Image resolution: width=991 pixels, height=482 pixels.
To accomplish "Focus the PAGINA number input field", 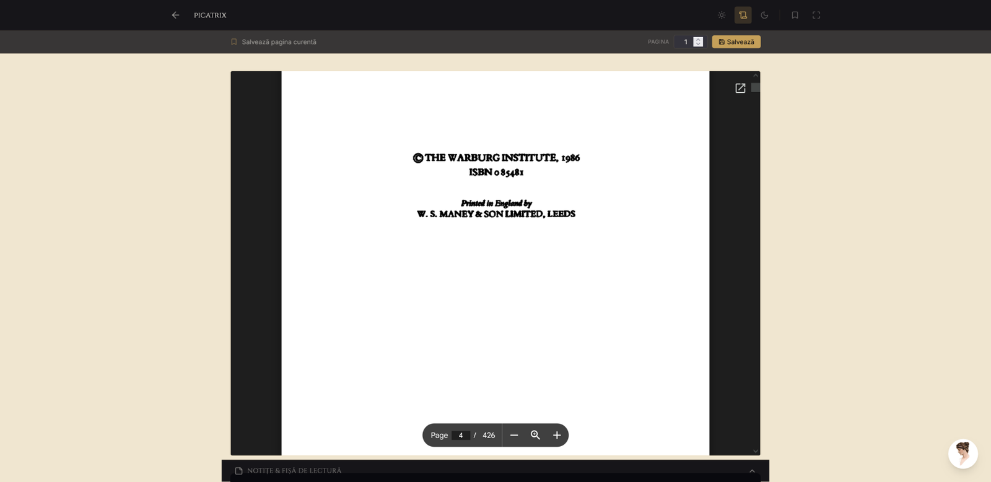I will [684, 42].
